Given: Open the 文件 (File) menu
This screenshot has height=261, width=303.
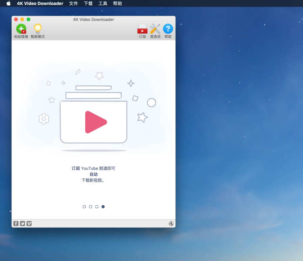Looking at the screenshot, I should click(x=74, y=3).
